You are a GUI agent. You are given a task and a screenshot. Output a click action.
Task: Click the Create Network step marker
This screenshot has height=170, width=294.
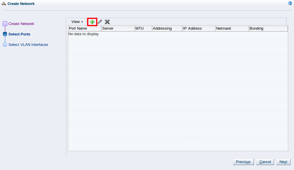click(x=5, y=24)
